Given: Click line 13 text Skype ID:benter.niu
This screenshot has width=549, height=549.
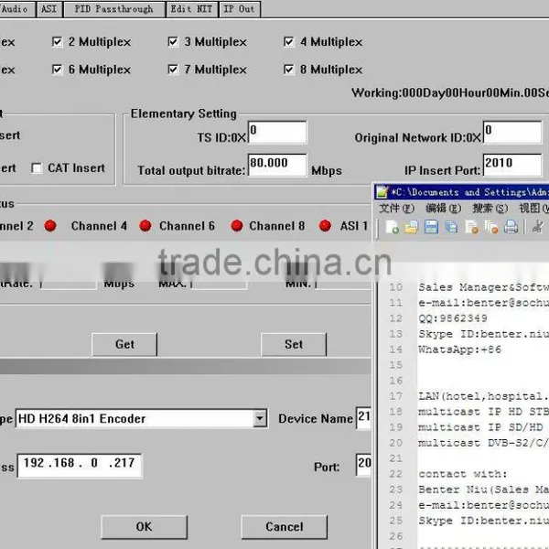Looking at the screenshot, I should (483, 334).
